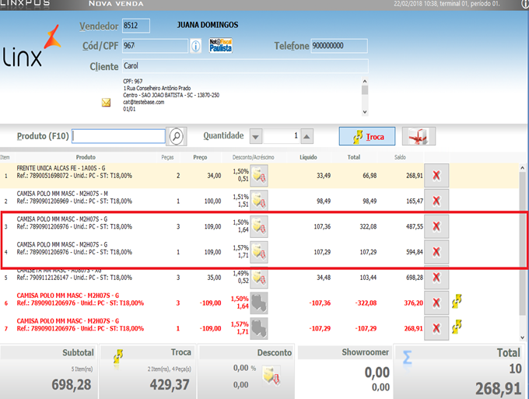Open discount icon for item 2 CAMISA POLO M
The height and width of the screenshot is (399, 529).
[259, 201]
